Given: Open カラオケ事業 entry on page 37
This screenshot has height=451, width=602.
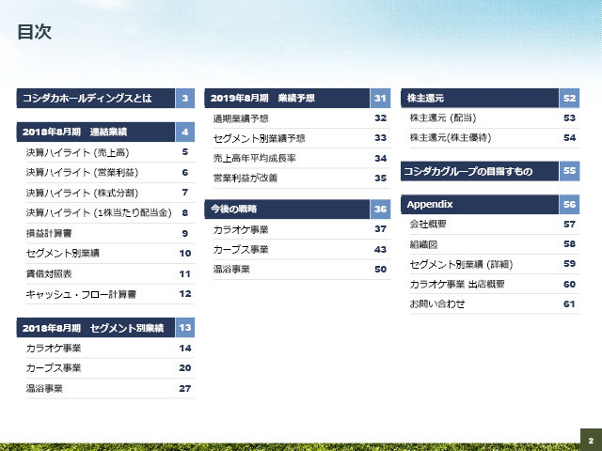Looking at the screenshot, I should [x=302, y=229].
